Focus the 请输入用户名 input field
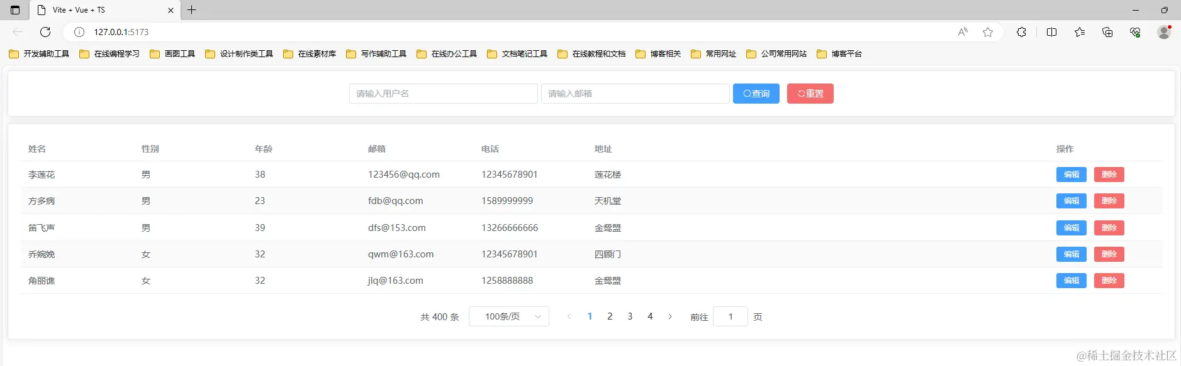The image size is (1181, 366). click(444, 94)
